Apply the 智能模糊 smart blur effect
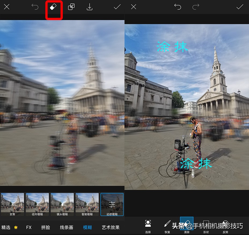This screenshot has height=235, width=249. pyautogui.click(x=87, y=204)
